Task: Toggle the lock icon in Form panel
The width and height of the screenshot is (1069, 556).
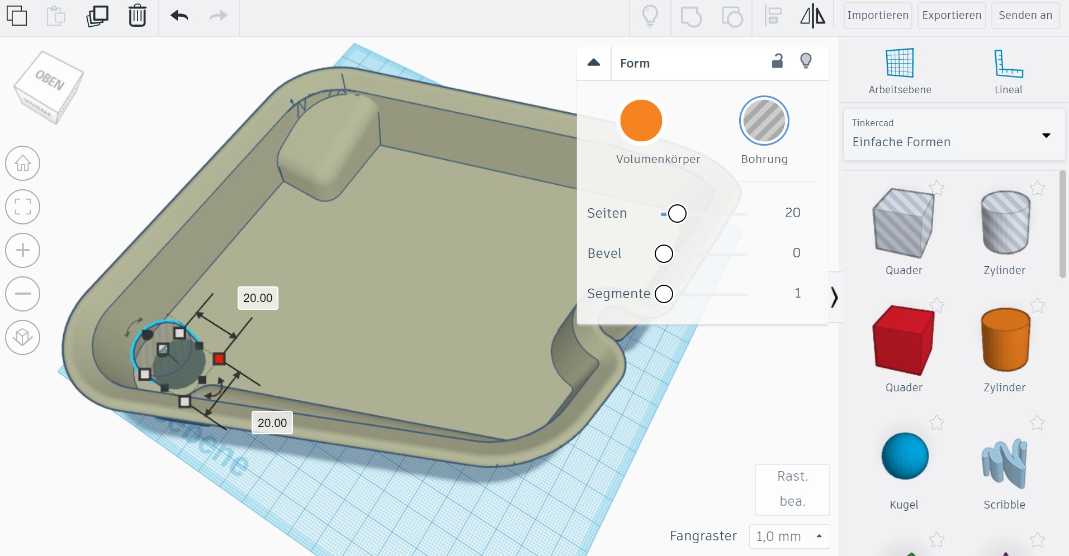Action: (777, 61)
